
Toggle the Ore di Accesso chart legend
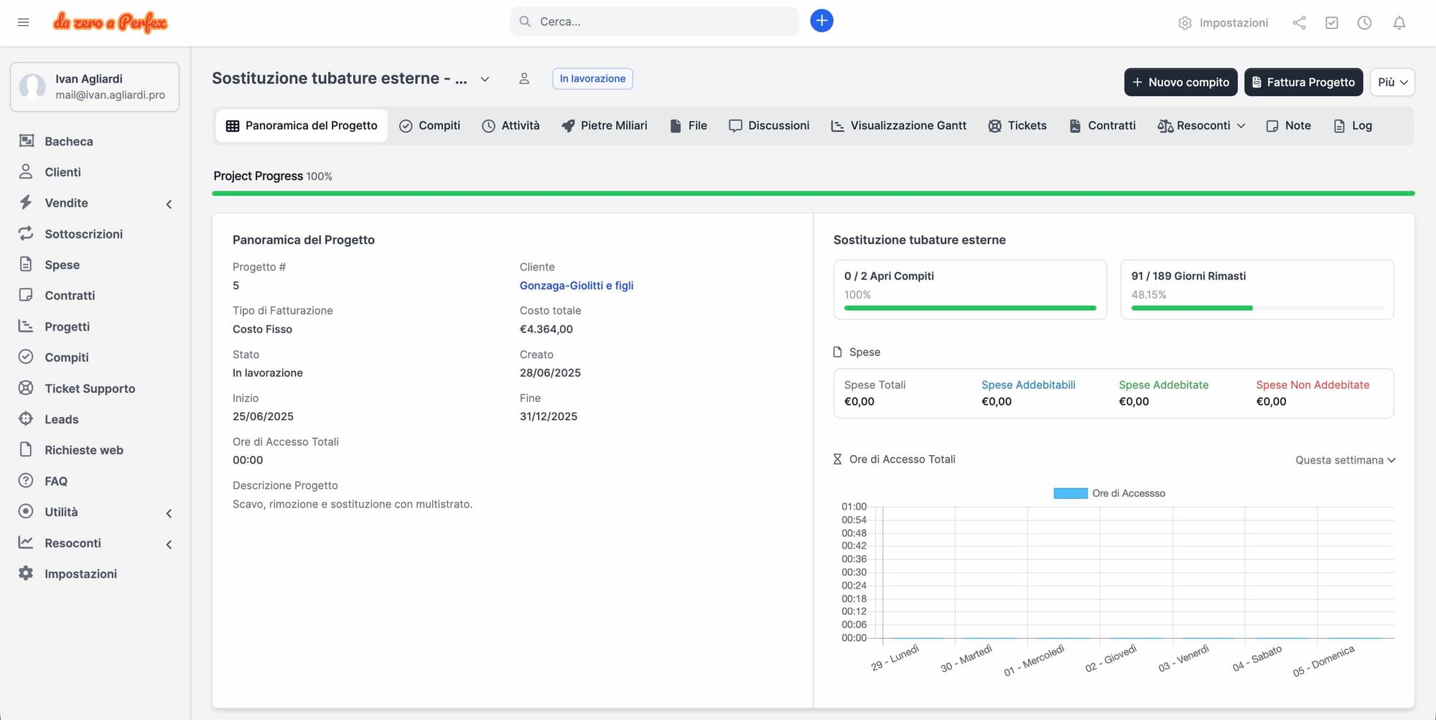(x=1109, y=493)
